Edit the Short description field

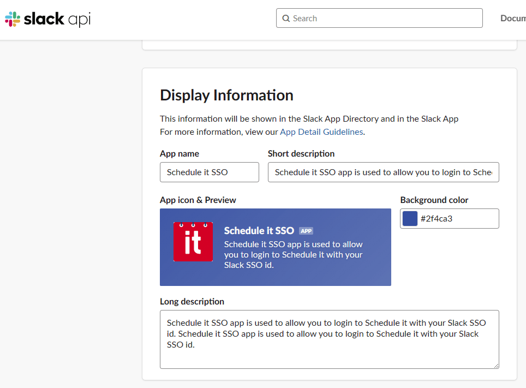[384, 172]
